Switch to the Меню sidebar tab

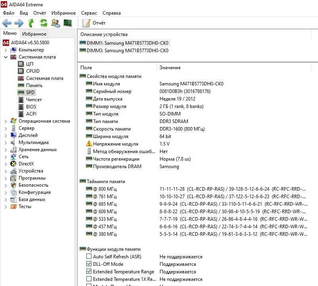click(10, 33)
